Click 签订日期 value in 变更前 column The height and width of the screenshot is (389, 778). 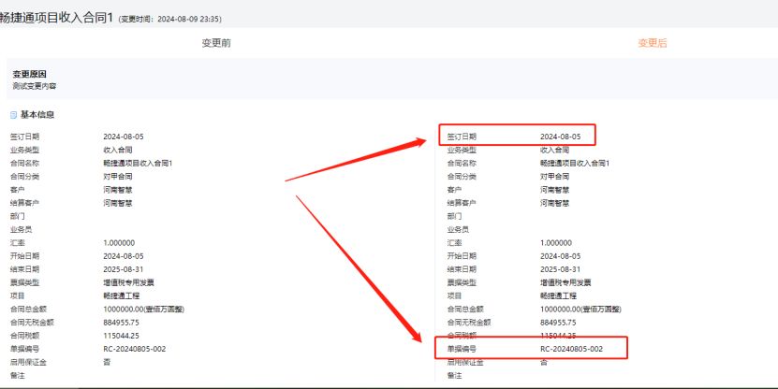(x=124, y=137)
